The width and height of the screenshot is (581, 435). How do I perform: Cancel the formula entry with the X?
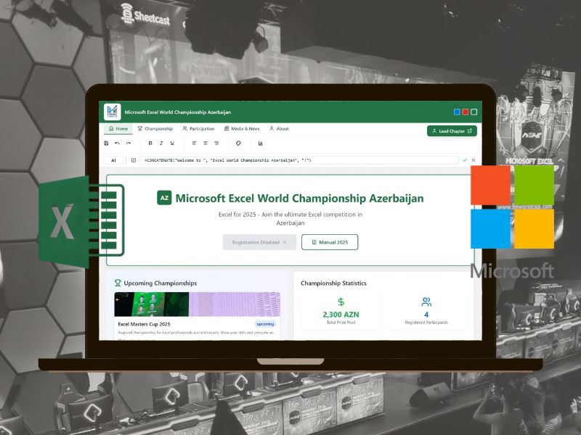[473, 159]
